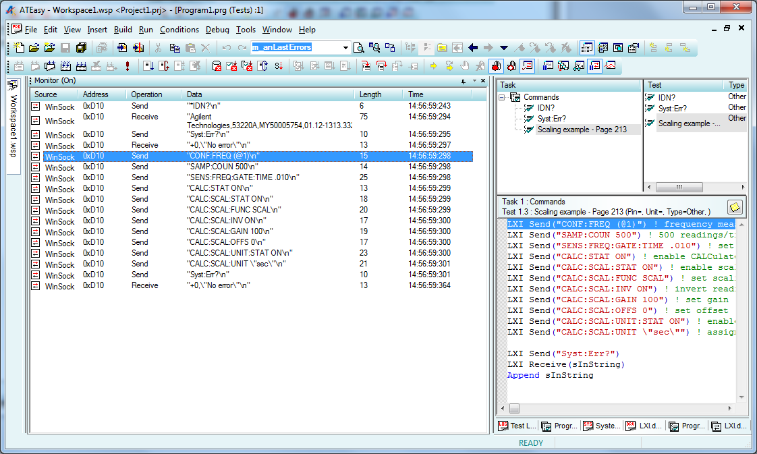This screenshot has height=454, width=757.
Task: Click the page with red loop arrow icon
Action: (164, 65)
